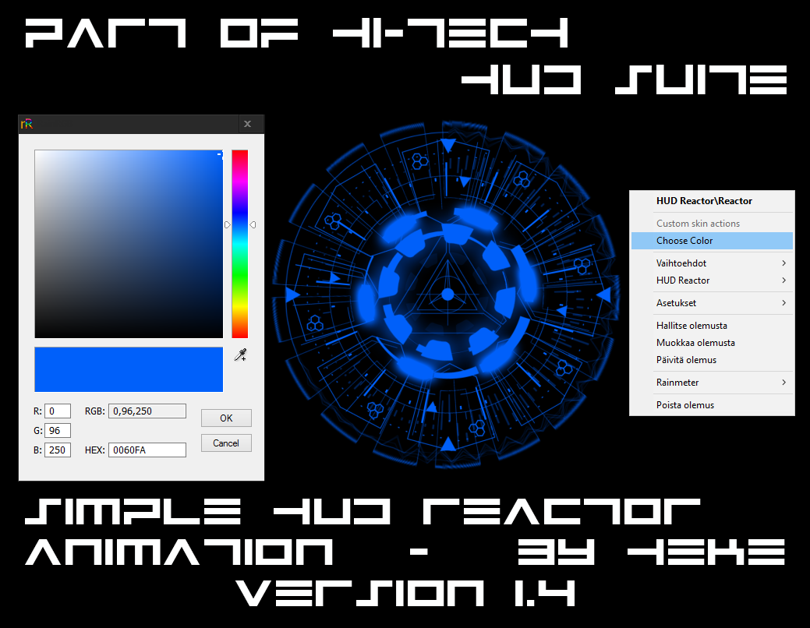Click the vertical hue slider bar
This screenshot has width=810, height=628.
click(239, 244)
